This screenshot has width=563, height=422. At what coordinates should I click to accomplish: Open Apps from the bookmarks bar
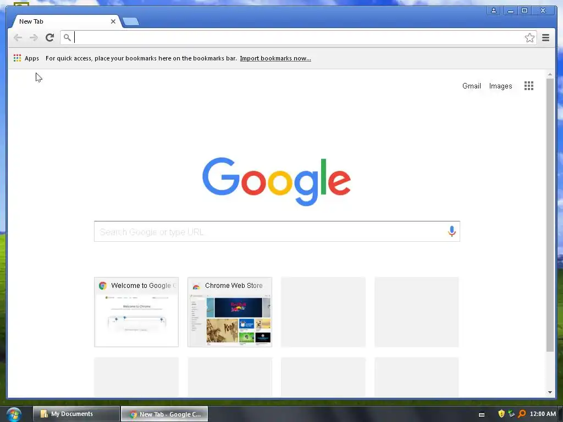tap(26, 58)
